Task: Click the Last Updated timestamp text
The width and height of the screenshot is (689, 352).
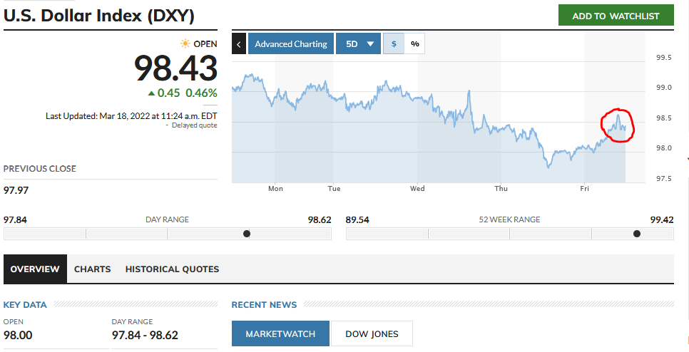Action: (x=131, y=116)
